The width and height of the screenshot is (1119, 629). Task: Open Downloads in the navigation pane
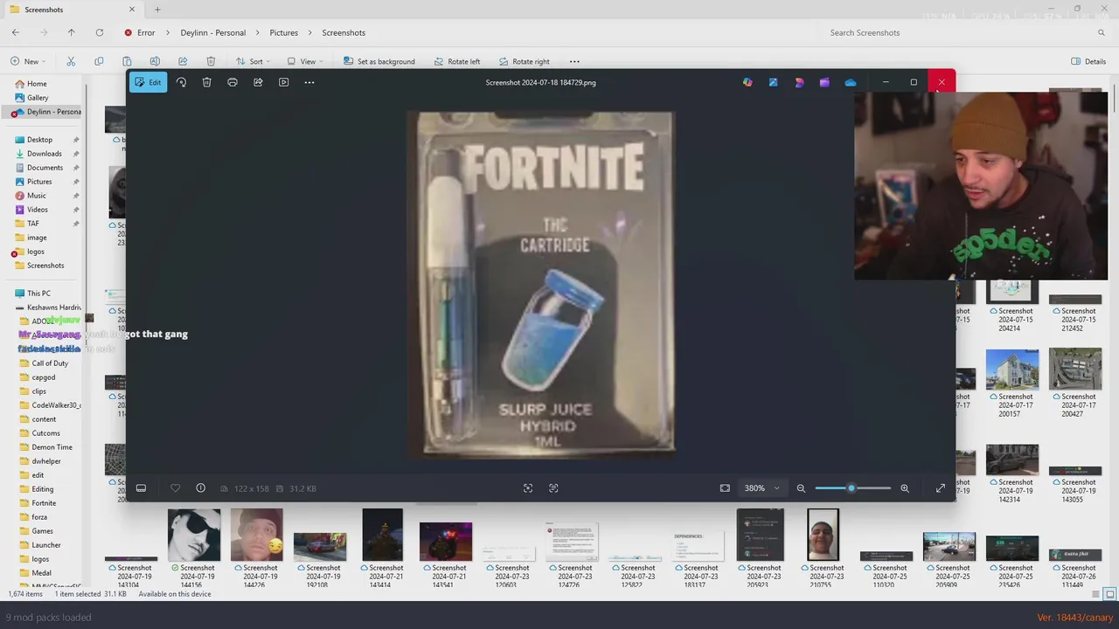pos(44,154)
